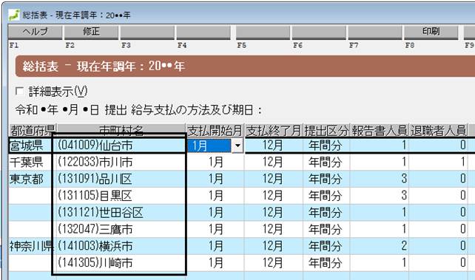Click 報告書人員 value 3 in 目黒区 row

pyautogui.click(x=380, y=196)
